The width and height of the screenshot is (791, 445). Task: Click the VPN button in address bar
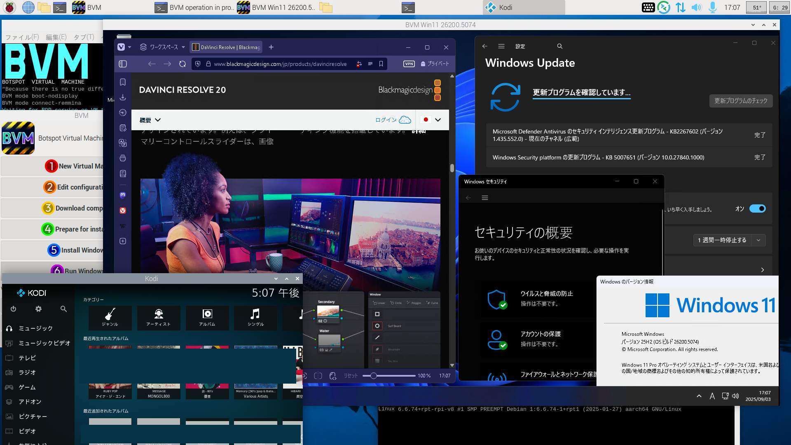pyautogui.click(x=409, y=64)
